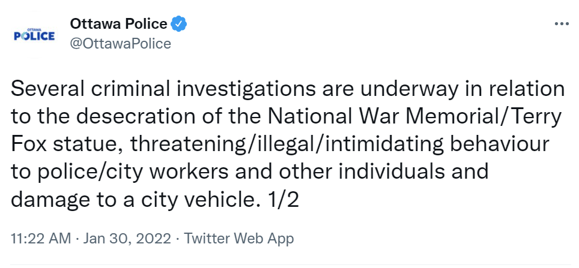Open the Ottawa Police display name profile

point(118,24)
